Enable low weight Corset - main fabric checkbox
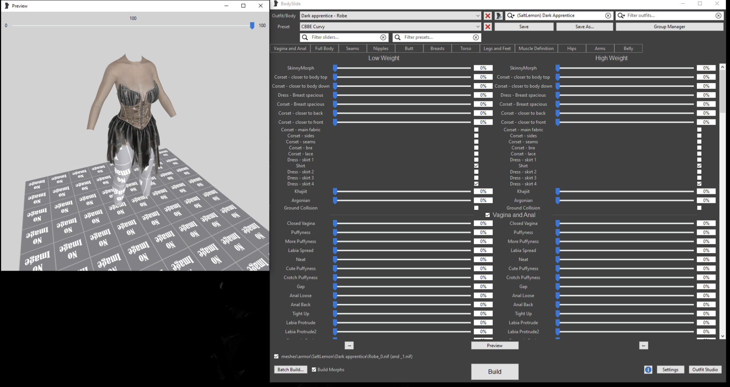The width and height of the screenshot is (730, 387). click(x=476, y=130)
